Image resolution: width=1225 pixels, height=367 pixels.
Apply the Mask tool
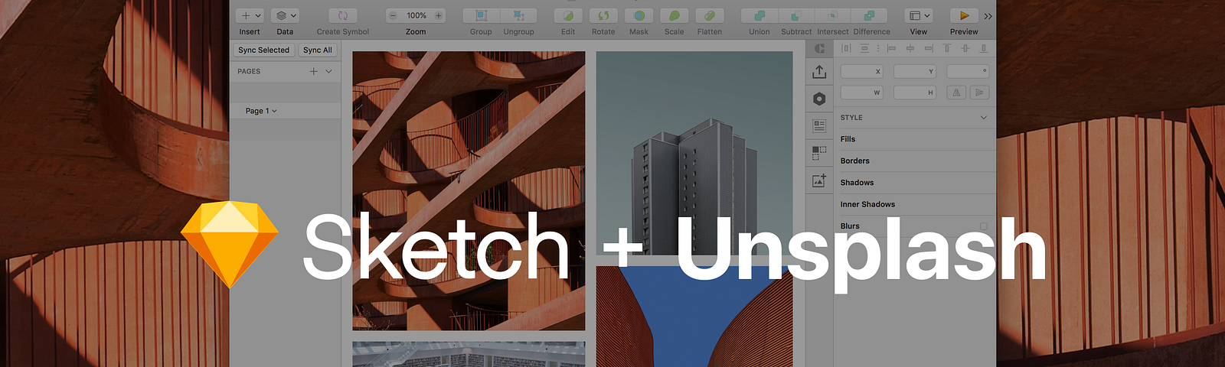click(x=639, y=15)
